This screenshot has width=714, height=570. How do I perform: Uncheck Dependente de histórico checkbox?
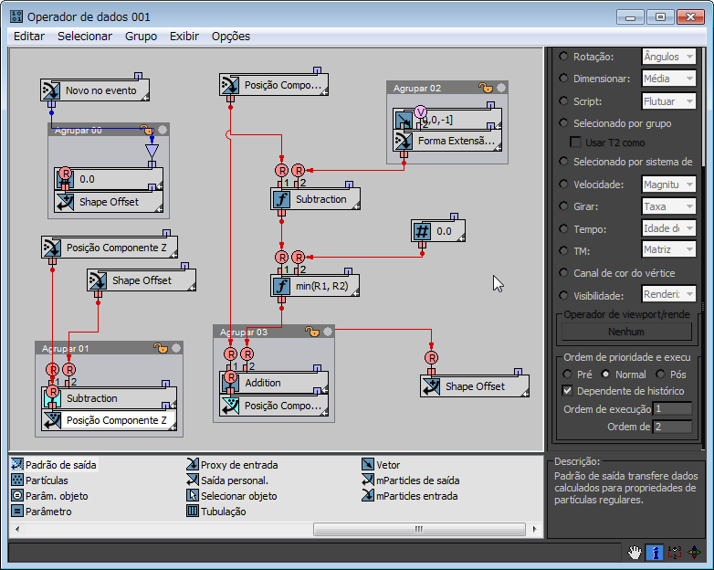(x=567, y=390)
